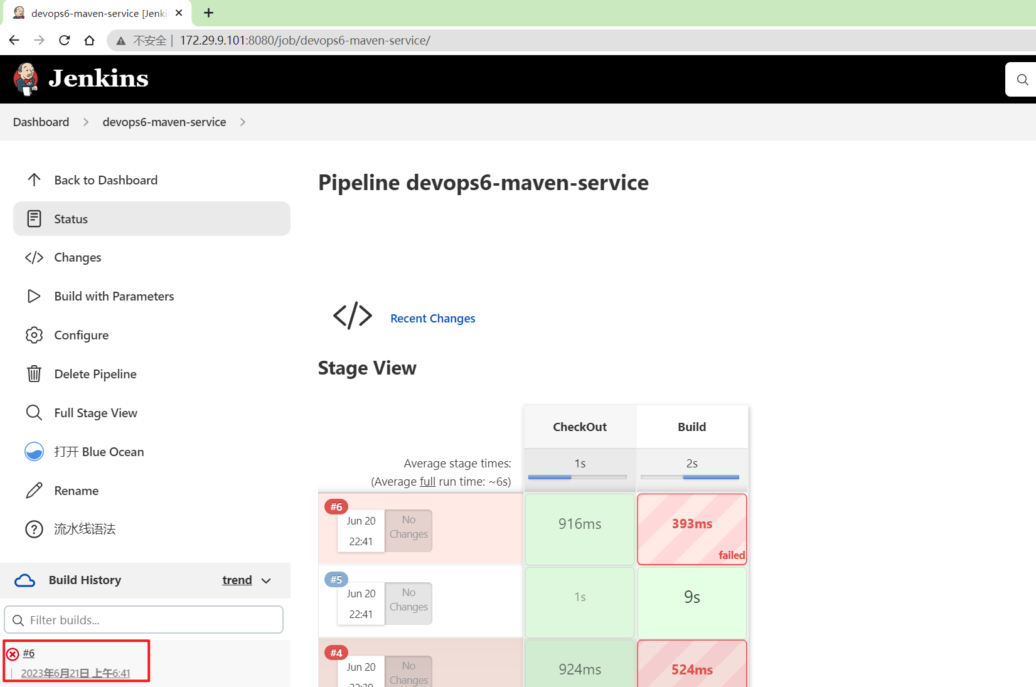This screenshot has width=1036, height=687.
Task: Open the 916ms CheckOut stage cell
Action: (580, 529)
